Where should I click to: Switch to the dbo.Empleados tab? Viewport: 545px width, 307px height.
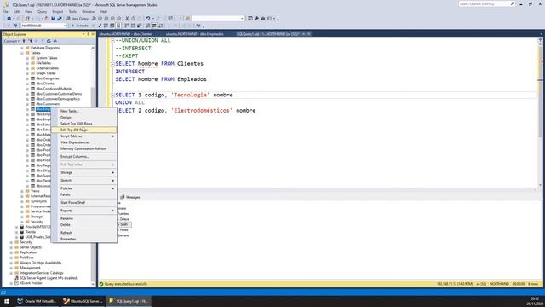[x=195, y=34]
